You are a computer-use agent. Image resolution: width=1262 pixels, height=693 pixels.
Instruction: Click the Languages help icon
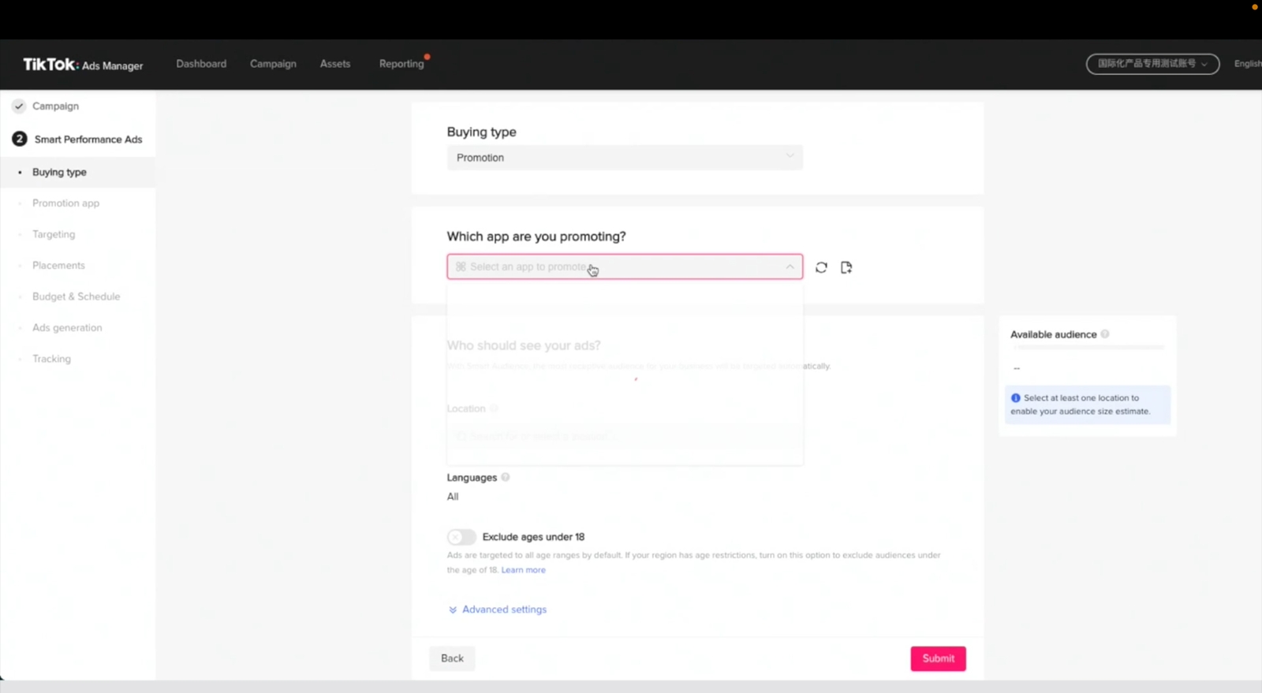click(x=506, y=477)
